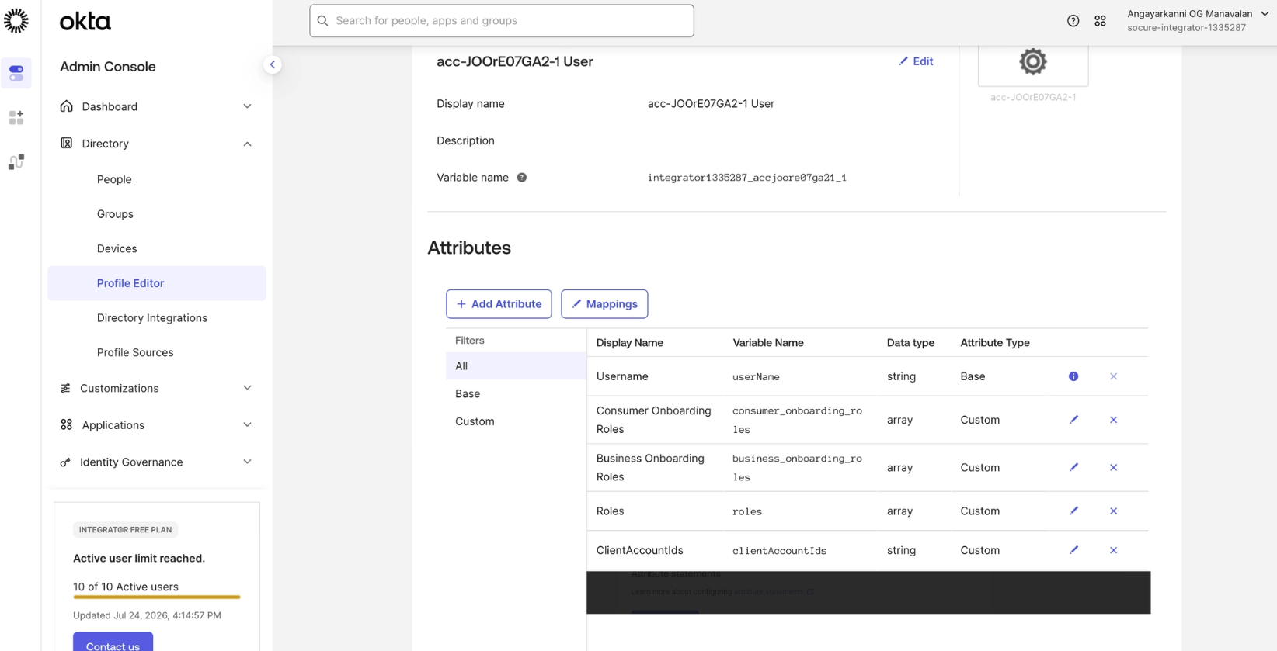This screenshot has width=1277, height=651.
Task: Click the active users progress bar
Action: pos(157,597)
